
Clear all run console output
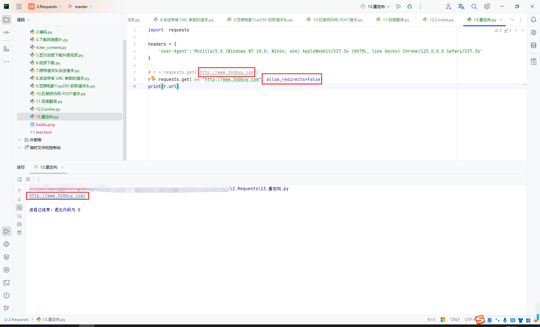19,233
